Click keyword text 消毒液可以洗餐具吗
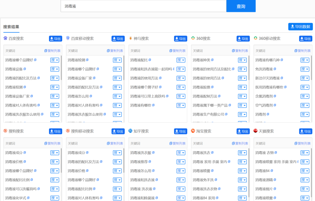315x201 pixels. [x=21, y=189]
